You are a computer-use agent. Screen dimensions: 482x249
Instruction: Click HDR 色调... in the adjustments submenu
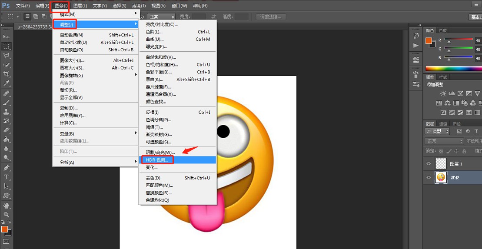(156, 160)
